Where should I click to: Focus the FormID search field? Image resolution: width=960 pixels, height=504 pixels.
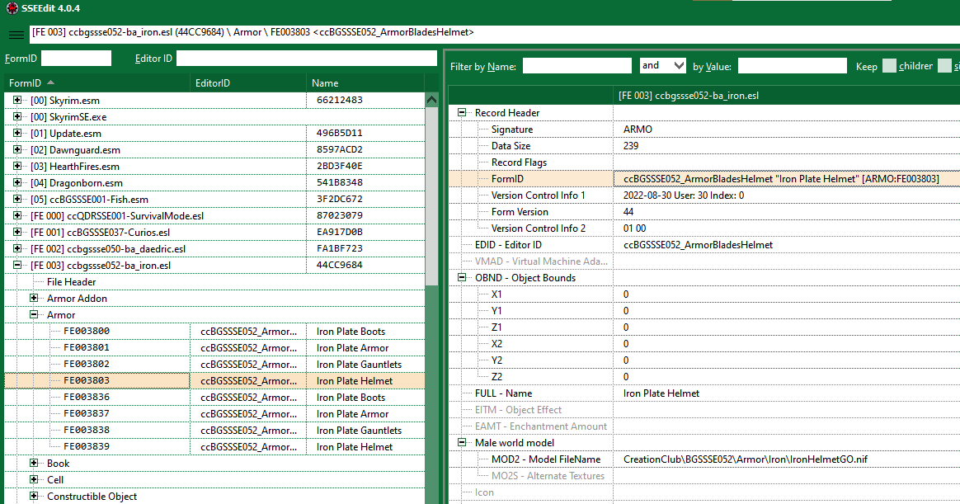coord(76,59)
